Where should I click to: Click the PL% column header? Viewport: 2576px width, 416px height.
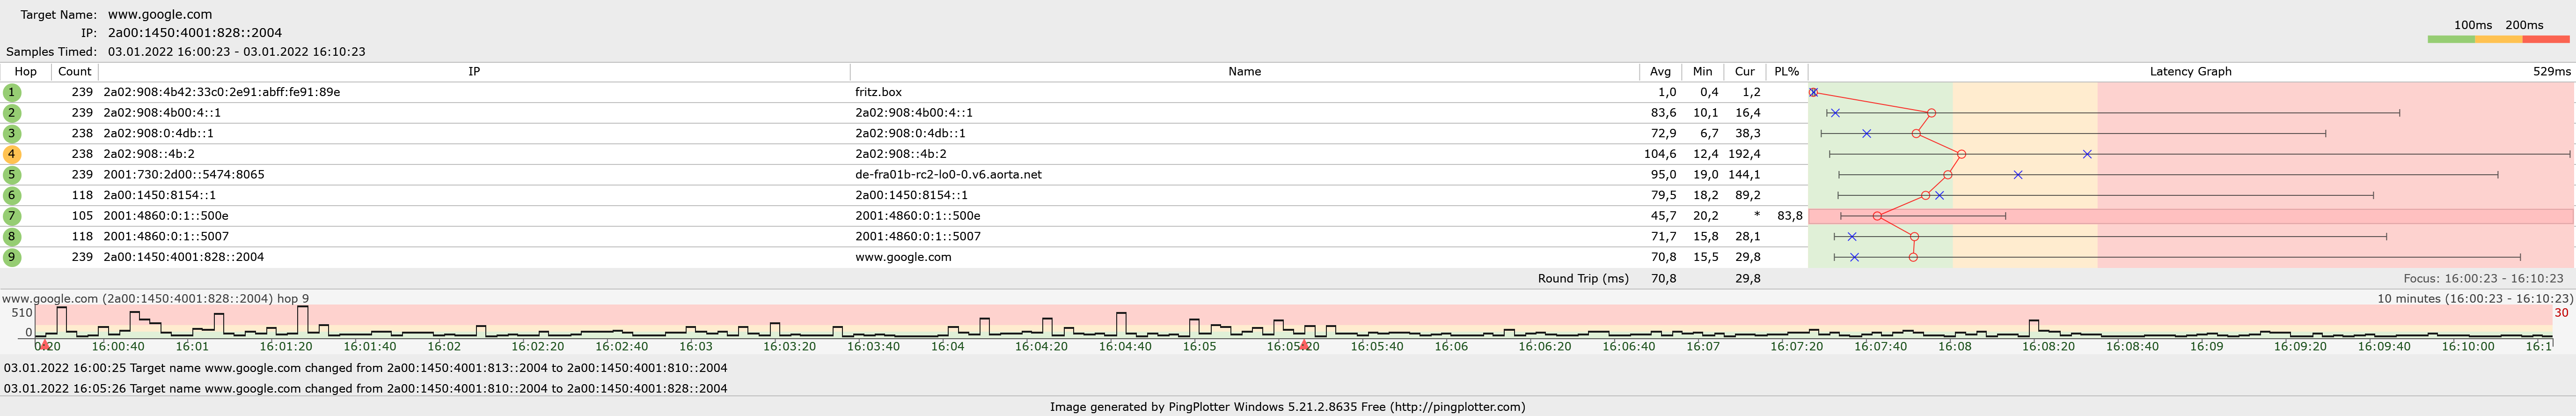(x=1786, y=71)
